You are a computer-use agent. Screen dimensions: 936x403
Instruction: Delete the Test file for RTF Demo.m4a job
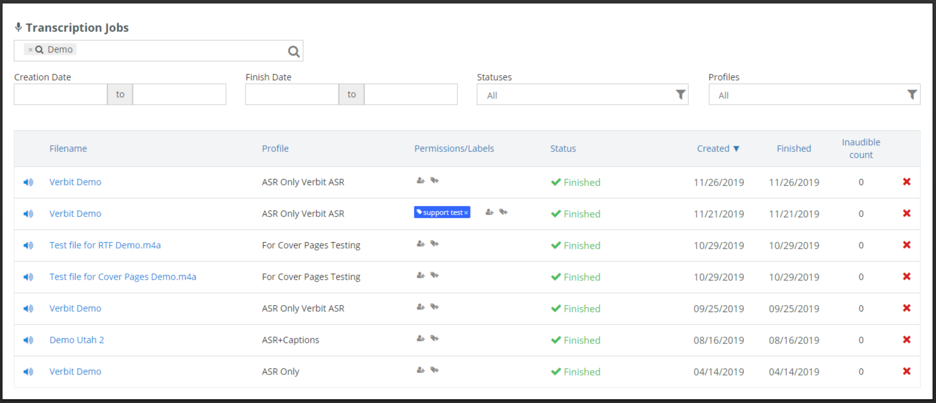coord(906,245)
